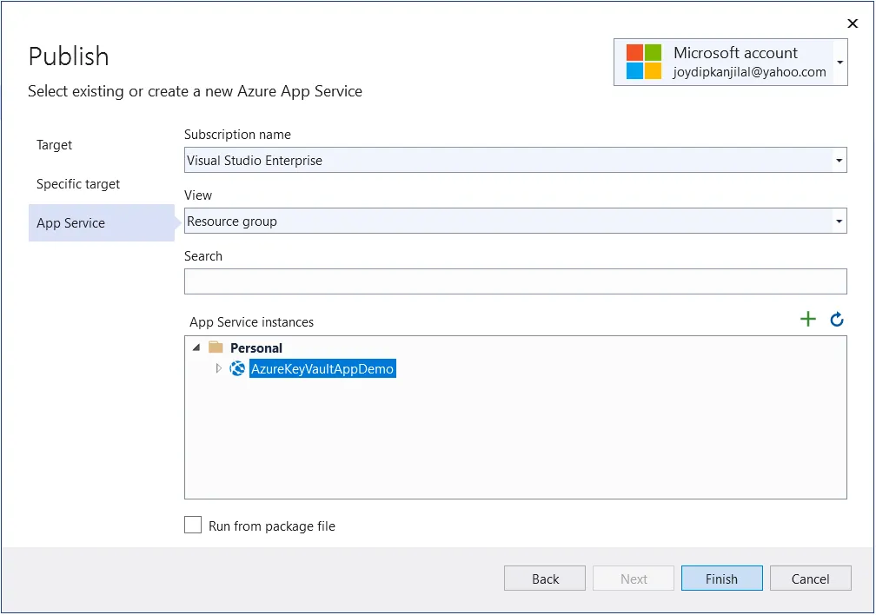
Task: Select AzureKeyVaultAppDemo in the instances list
Action: click(x=322, y=369)
